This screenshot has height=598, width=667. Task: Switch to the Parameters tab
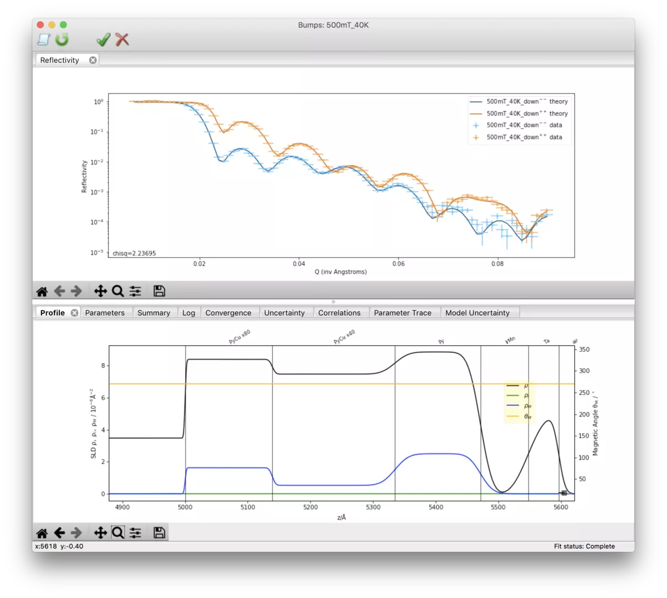point(105,313)
